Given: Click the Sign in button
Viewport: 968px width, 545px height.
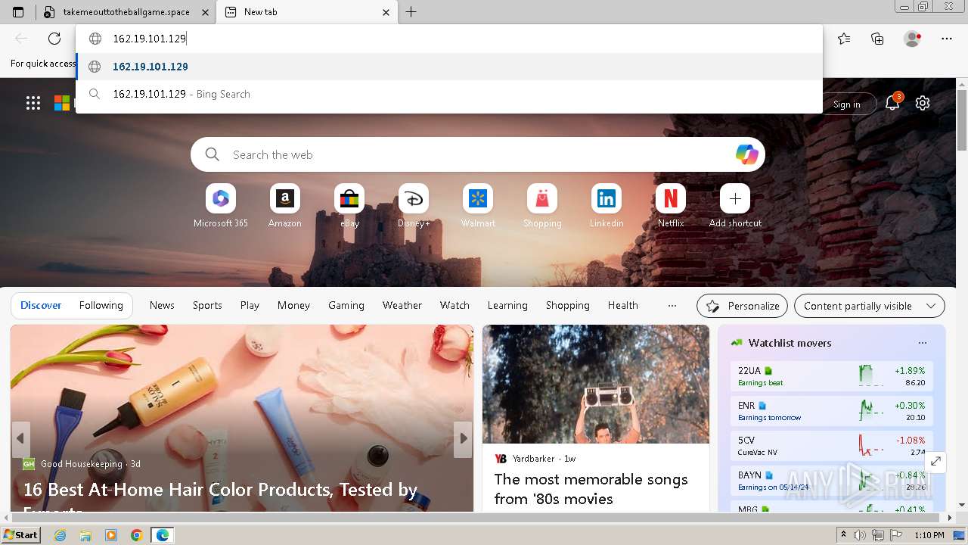Looking at the screenshot, I should 846,104.
